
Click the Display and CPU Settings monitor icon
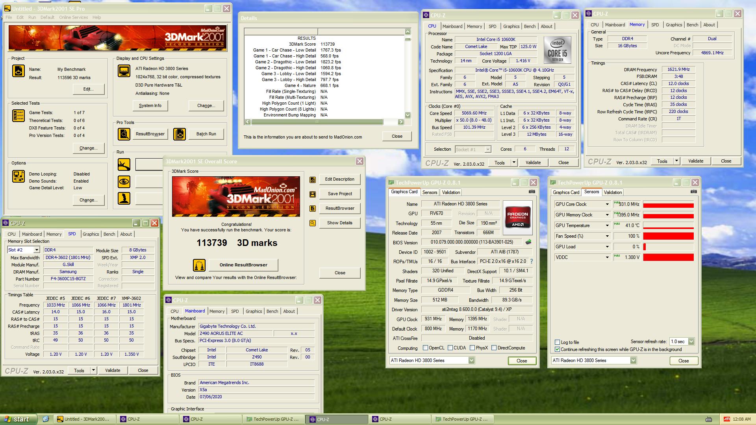click(124, 71)
